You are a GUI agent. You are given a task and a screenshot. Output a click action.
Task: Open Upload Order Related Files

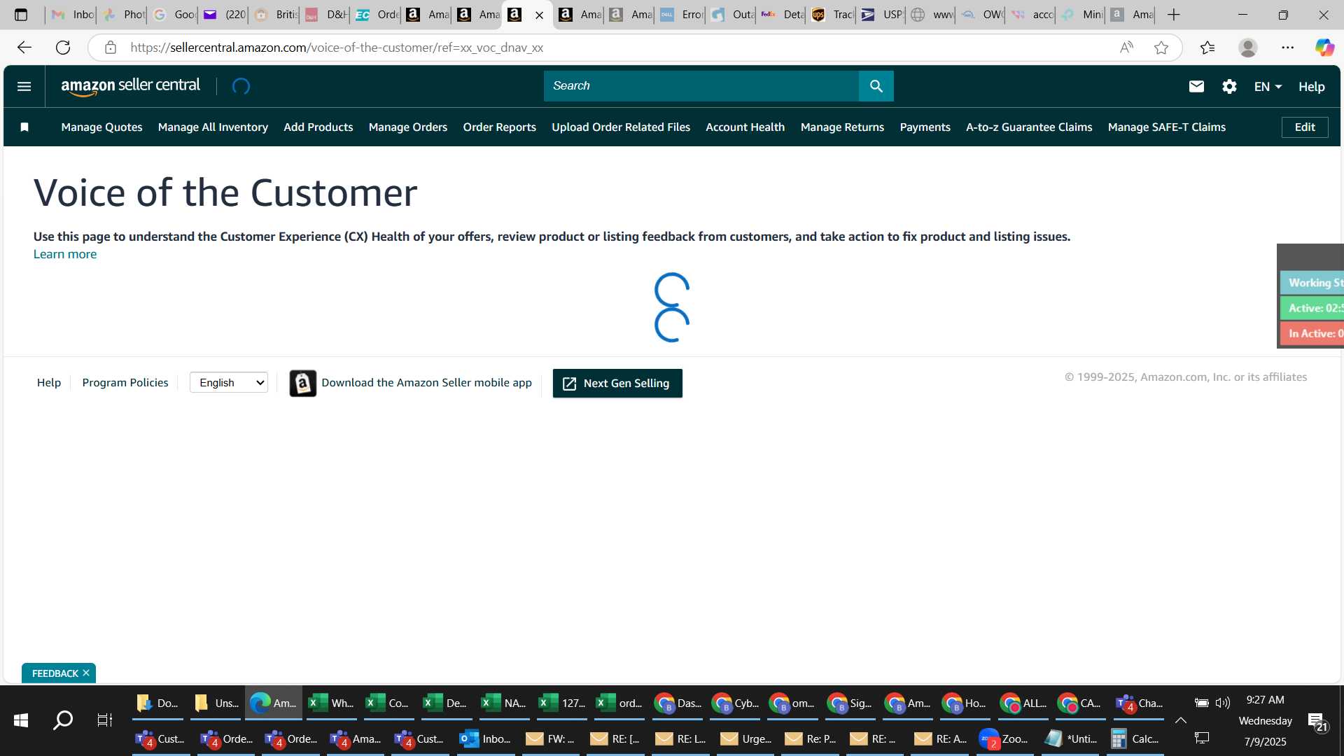(x=621, y=127)
